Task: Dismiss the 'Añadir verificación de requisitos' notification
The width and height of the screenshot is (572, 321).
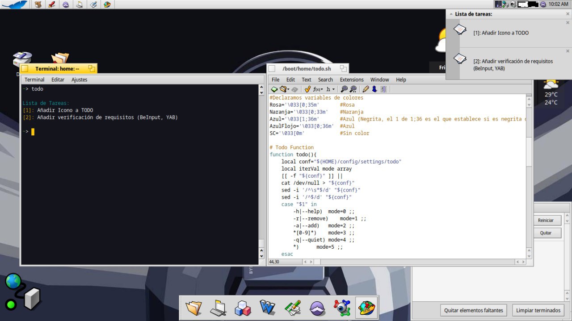Action: click(x=568, y=51)
